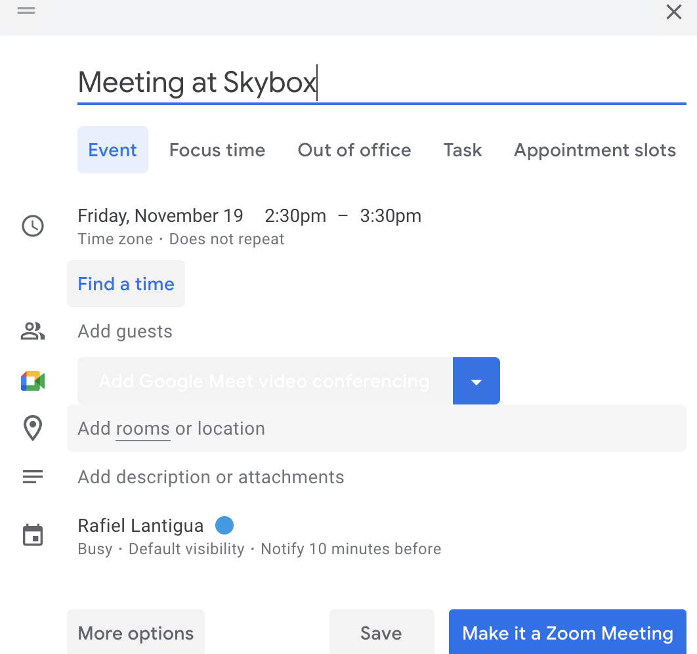
Task: Click the Google Meet logo icon
Action: (x=33, y=381)
